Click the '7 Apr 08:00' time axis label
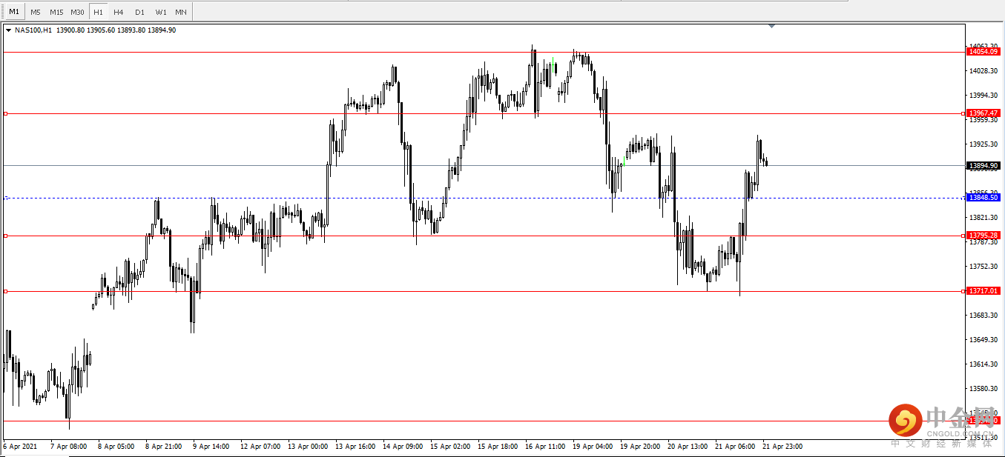The width and height of the screenshot is (1005, 457). click(68, 447)
